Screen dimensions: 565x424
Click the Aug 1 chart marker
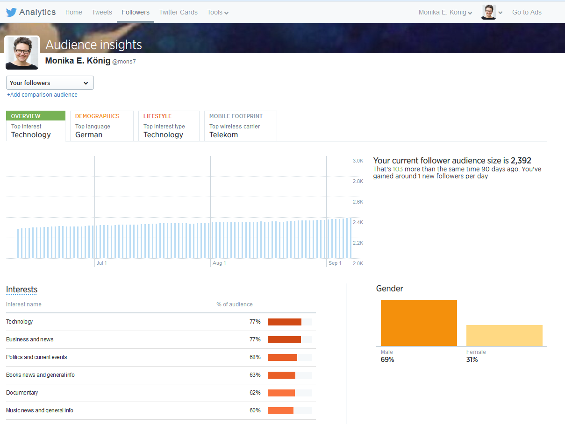tap(219, 263)
